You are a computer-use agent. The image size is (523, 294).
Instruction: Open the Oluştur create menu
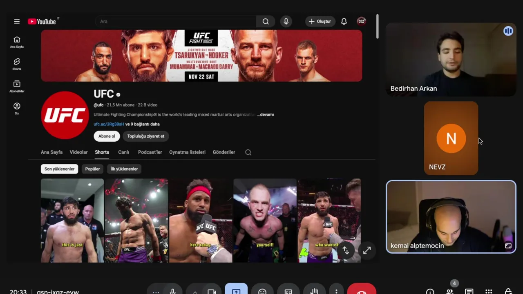pyautogui.click(x=320, y=21)
